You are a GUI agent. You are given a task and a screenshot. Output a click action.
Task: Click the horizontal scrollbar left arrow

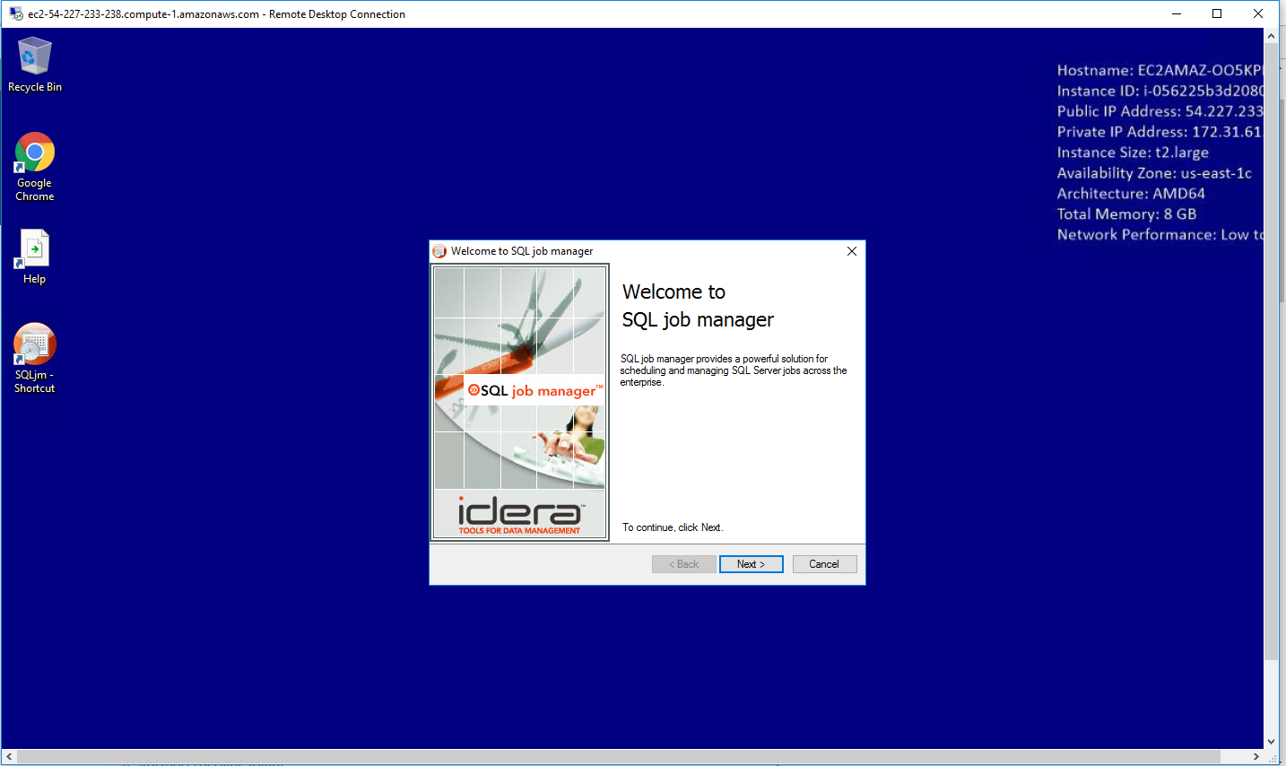point(9,757)
